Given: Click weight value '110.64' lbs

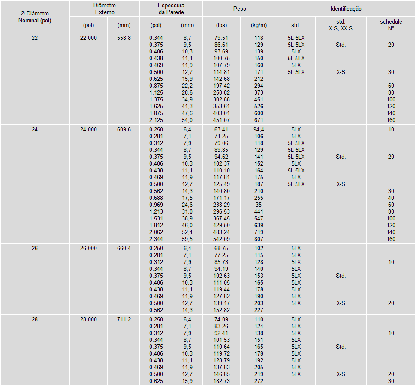Looking at the screenshot, I should (x=221, y=347).
